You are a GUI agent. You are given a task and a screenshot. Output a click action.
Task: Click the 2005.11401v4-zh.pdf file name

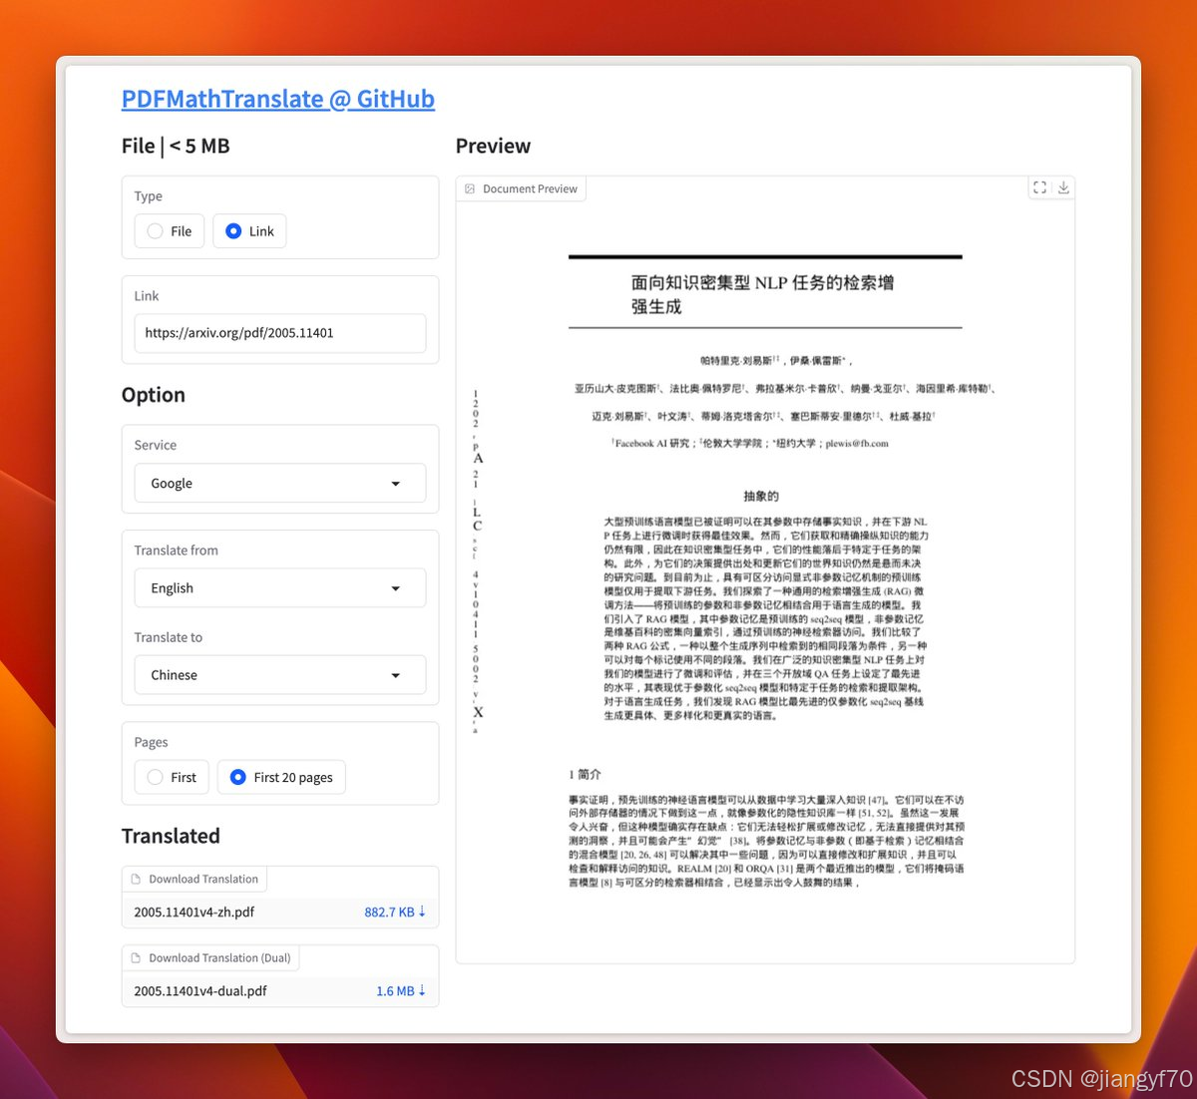click(x=195, y=912)
